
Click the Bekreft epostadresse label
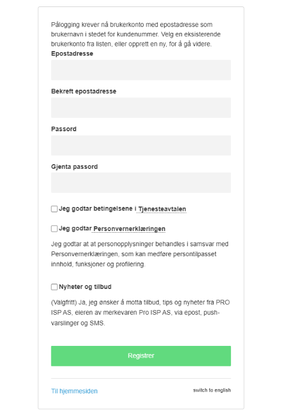click(x=84, y=91)
